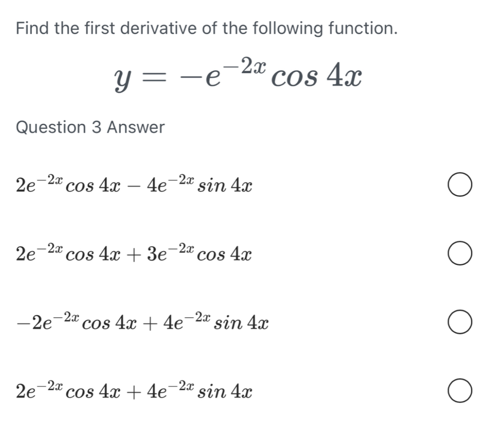Pick radio button for answer starting with −2e
This screenshot has width=491, height=422.
pyautogui.click(x=459, y=324)
